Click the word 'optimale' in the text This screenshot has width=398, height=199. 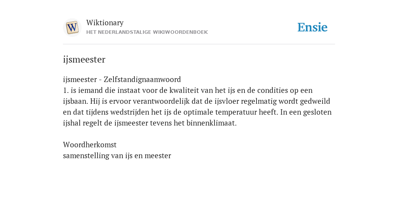[198, 112]
